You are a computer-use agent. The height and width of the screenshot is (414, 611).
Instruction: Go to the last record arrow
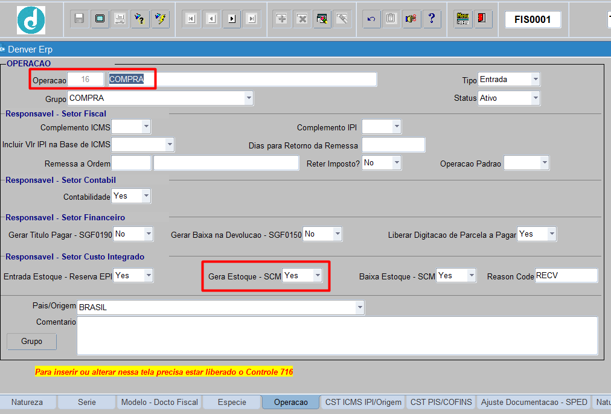point(252,19)
